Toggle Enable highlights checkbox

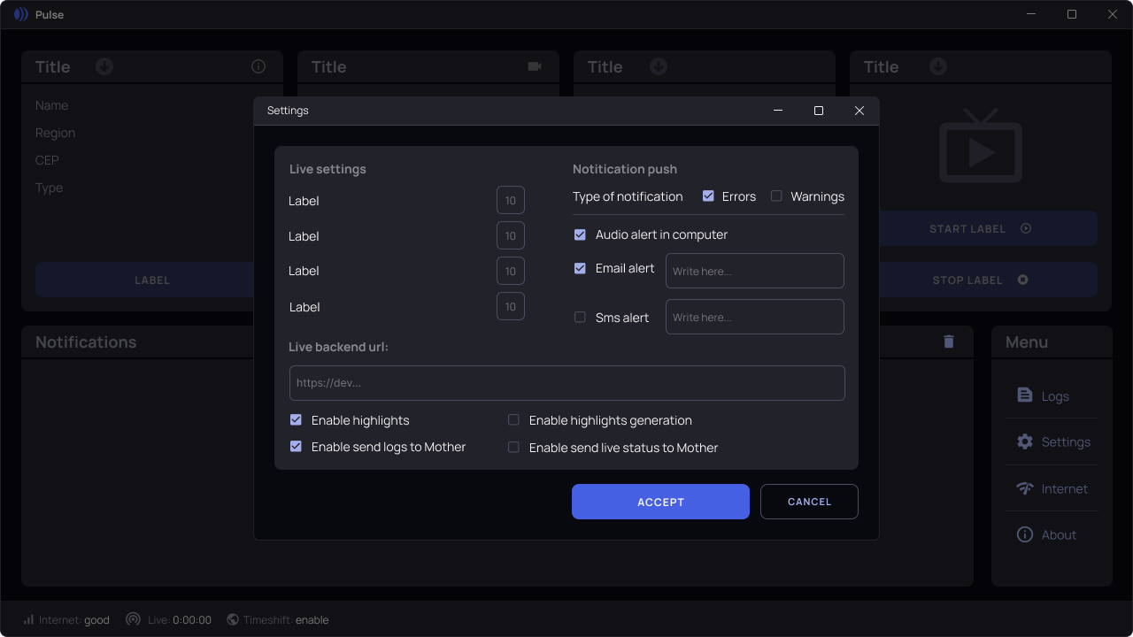click(296, 419)
